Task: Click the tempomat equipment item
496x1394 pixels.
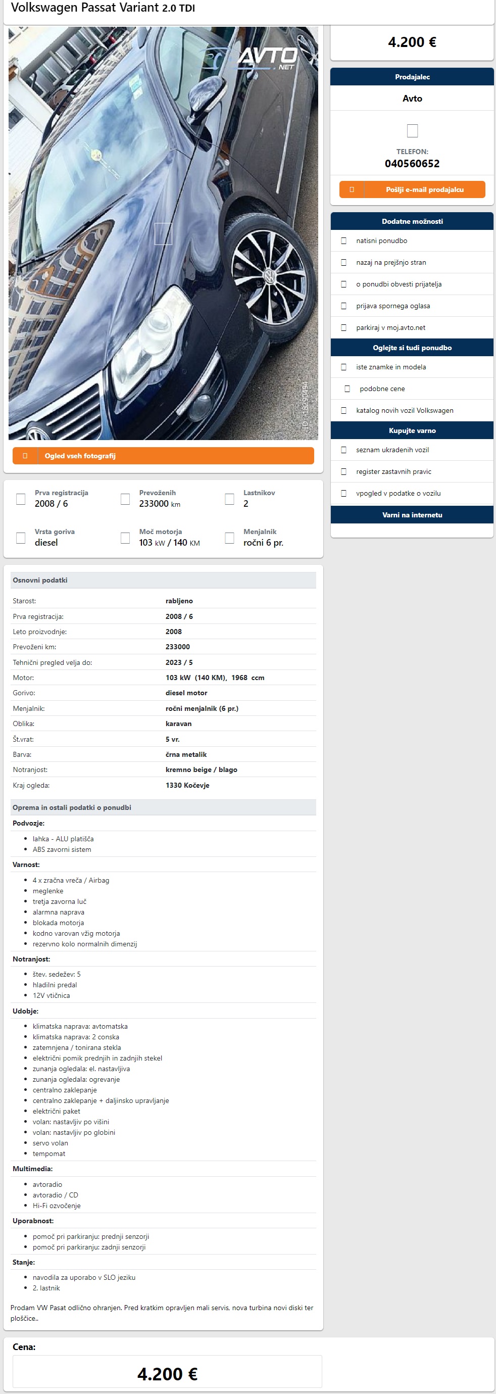Action: [x=48, y=1153]
